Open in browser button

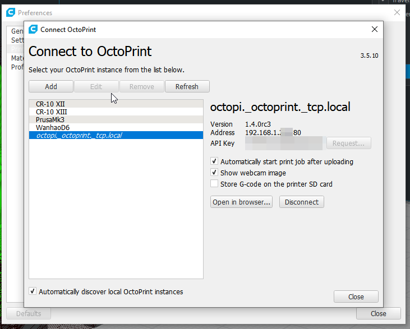click(241, 202)
